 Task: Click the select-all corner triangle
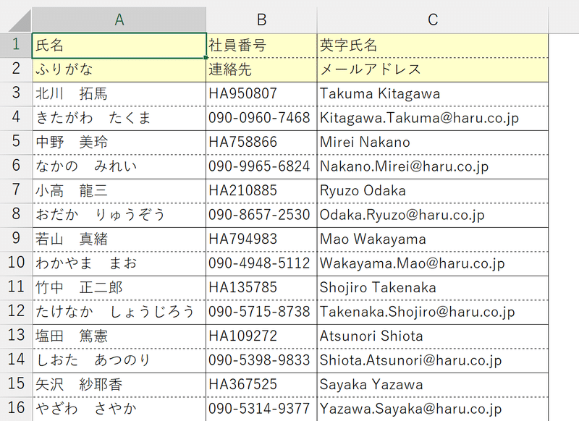(20, 21)
